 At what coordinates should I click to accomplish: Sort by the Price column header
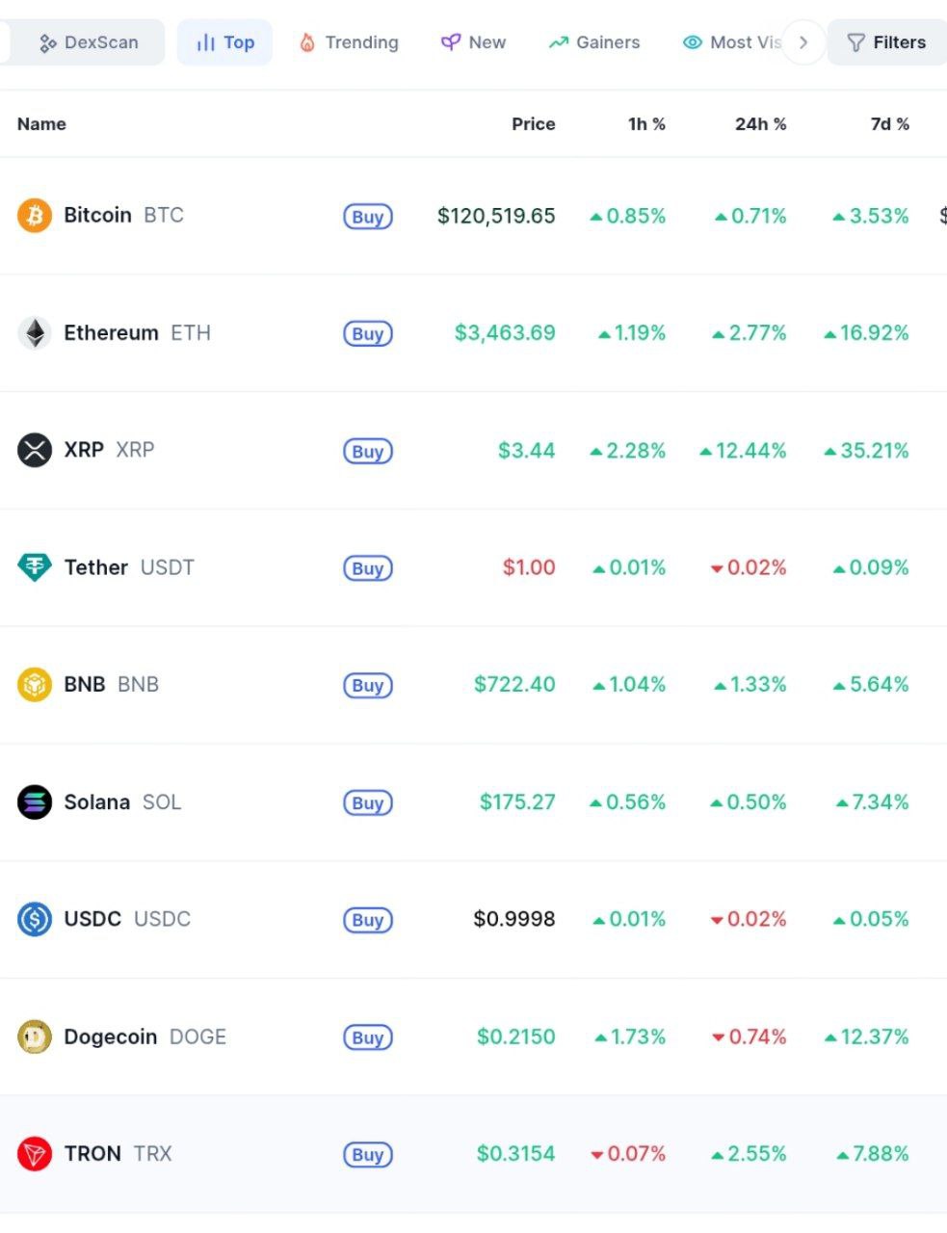click(533, 123)
